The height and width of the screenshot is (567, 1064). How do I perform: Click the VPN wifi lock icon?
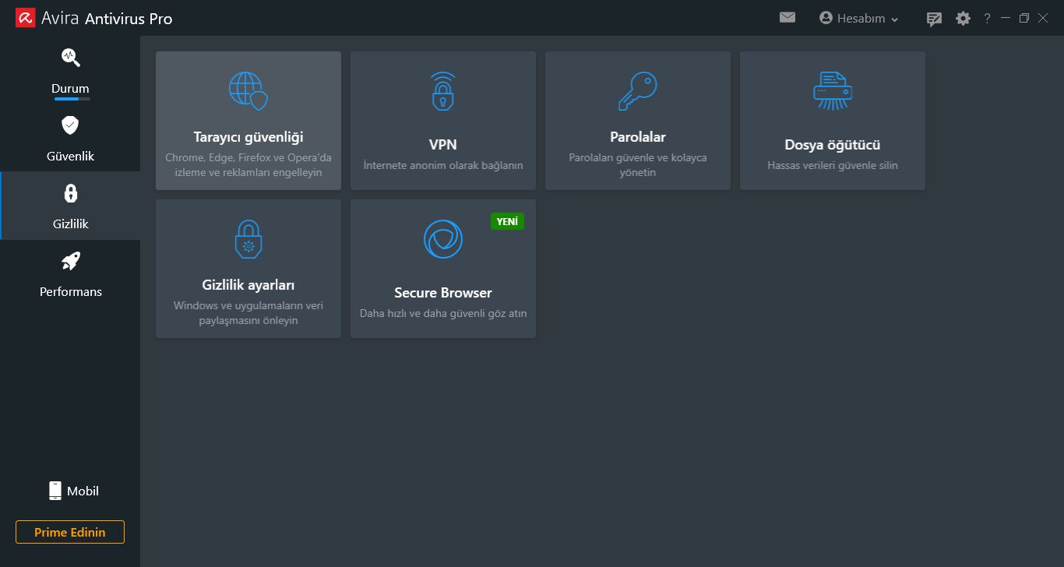pos(443,91)
